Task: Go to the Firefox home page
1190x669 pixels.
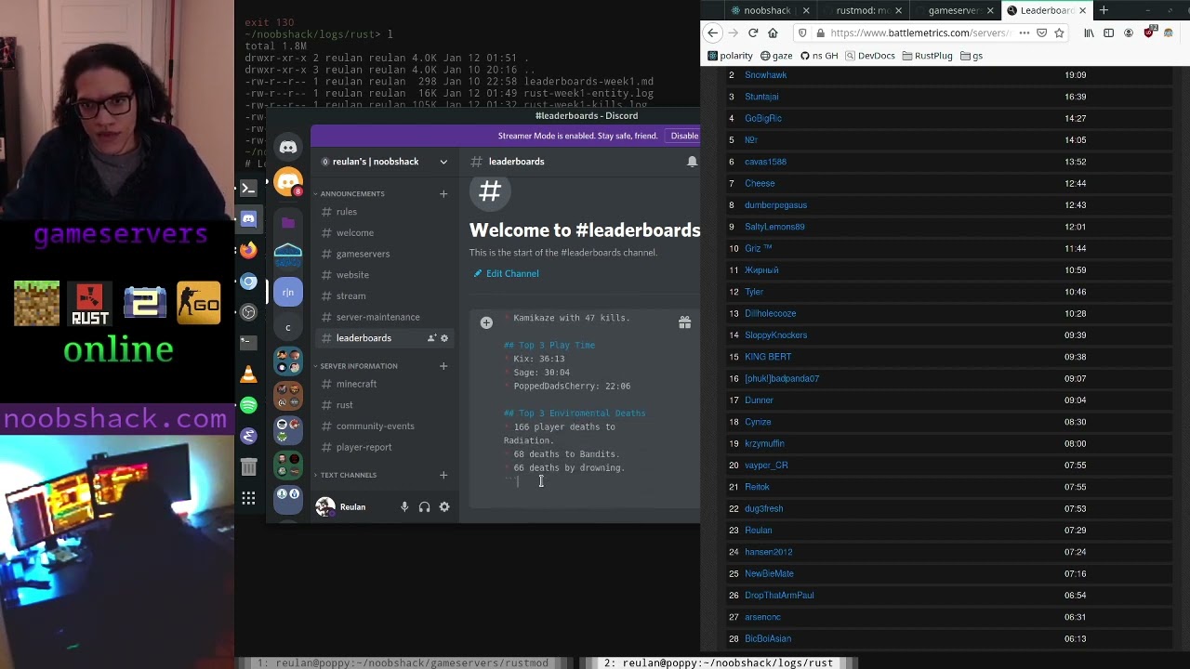Action: 773,33
